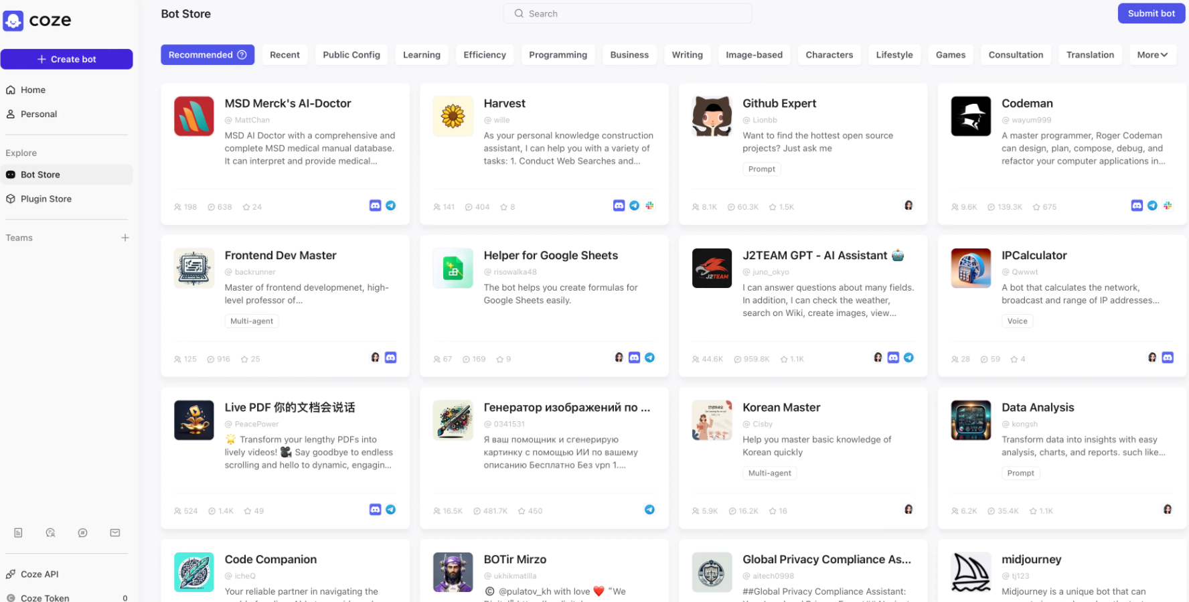Image resolution: width=1189 pixels, height=602 pixels.
Task: Click Discord icon on J2TEAM GPT card
Action: (x=893, y=358)
